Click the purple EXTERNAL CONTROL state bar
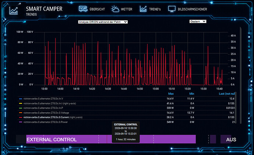Screen dimensions: 254x155 point(111,139)
